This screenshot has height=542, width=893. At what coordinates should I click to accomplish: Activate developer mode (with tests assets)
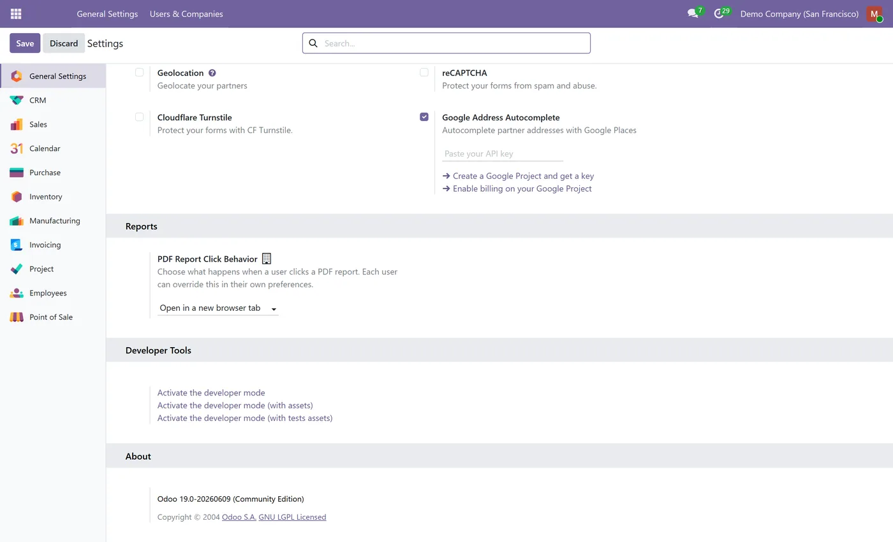click(x=245, y=418)
